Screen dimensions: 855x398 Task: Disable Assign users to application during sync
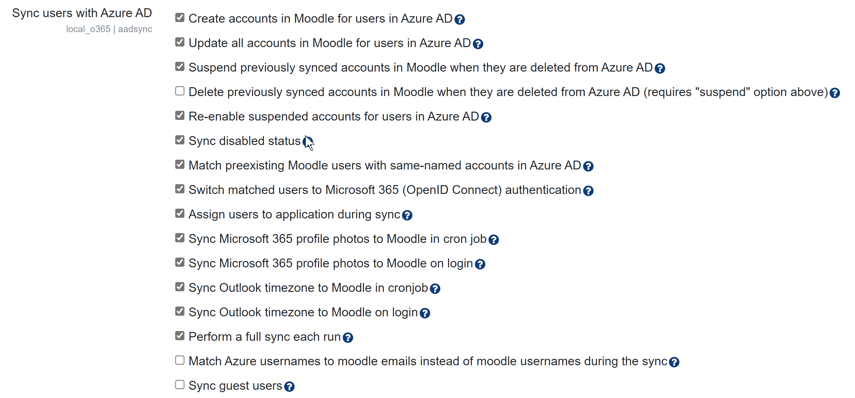[x=180, y=213]
